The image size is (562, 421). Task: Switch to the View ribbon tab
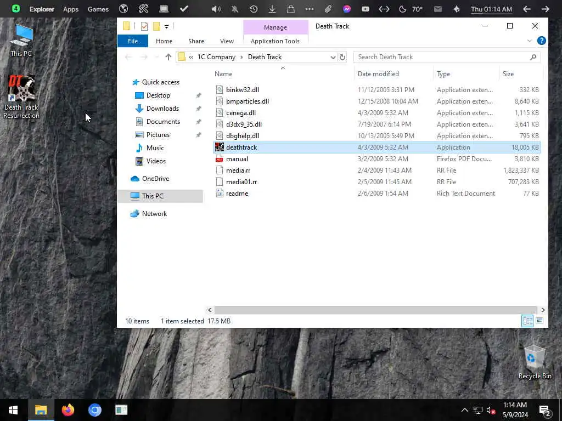point(227,41)
